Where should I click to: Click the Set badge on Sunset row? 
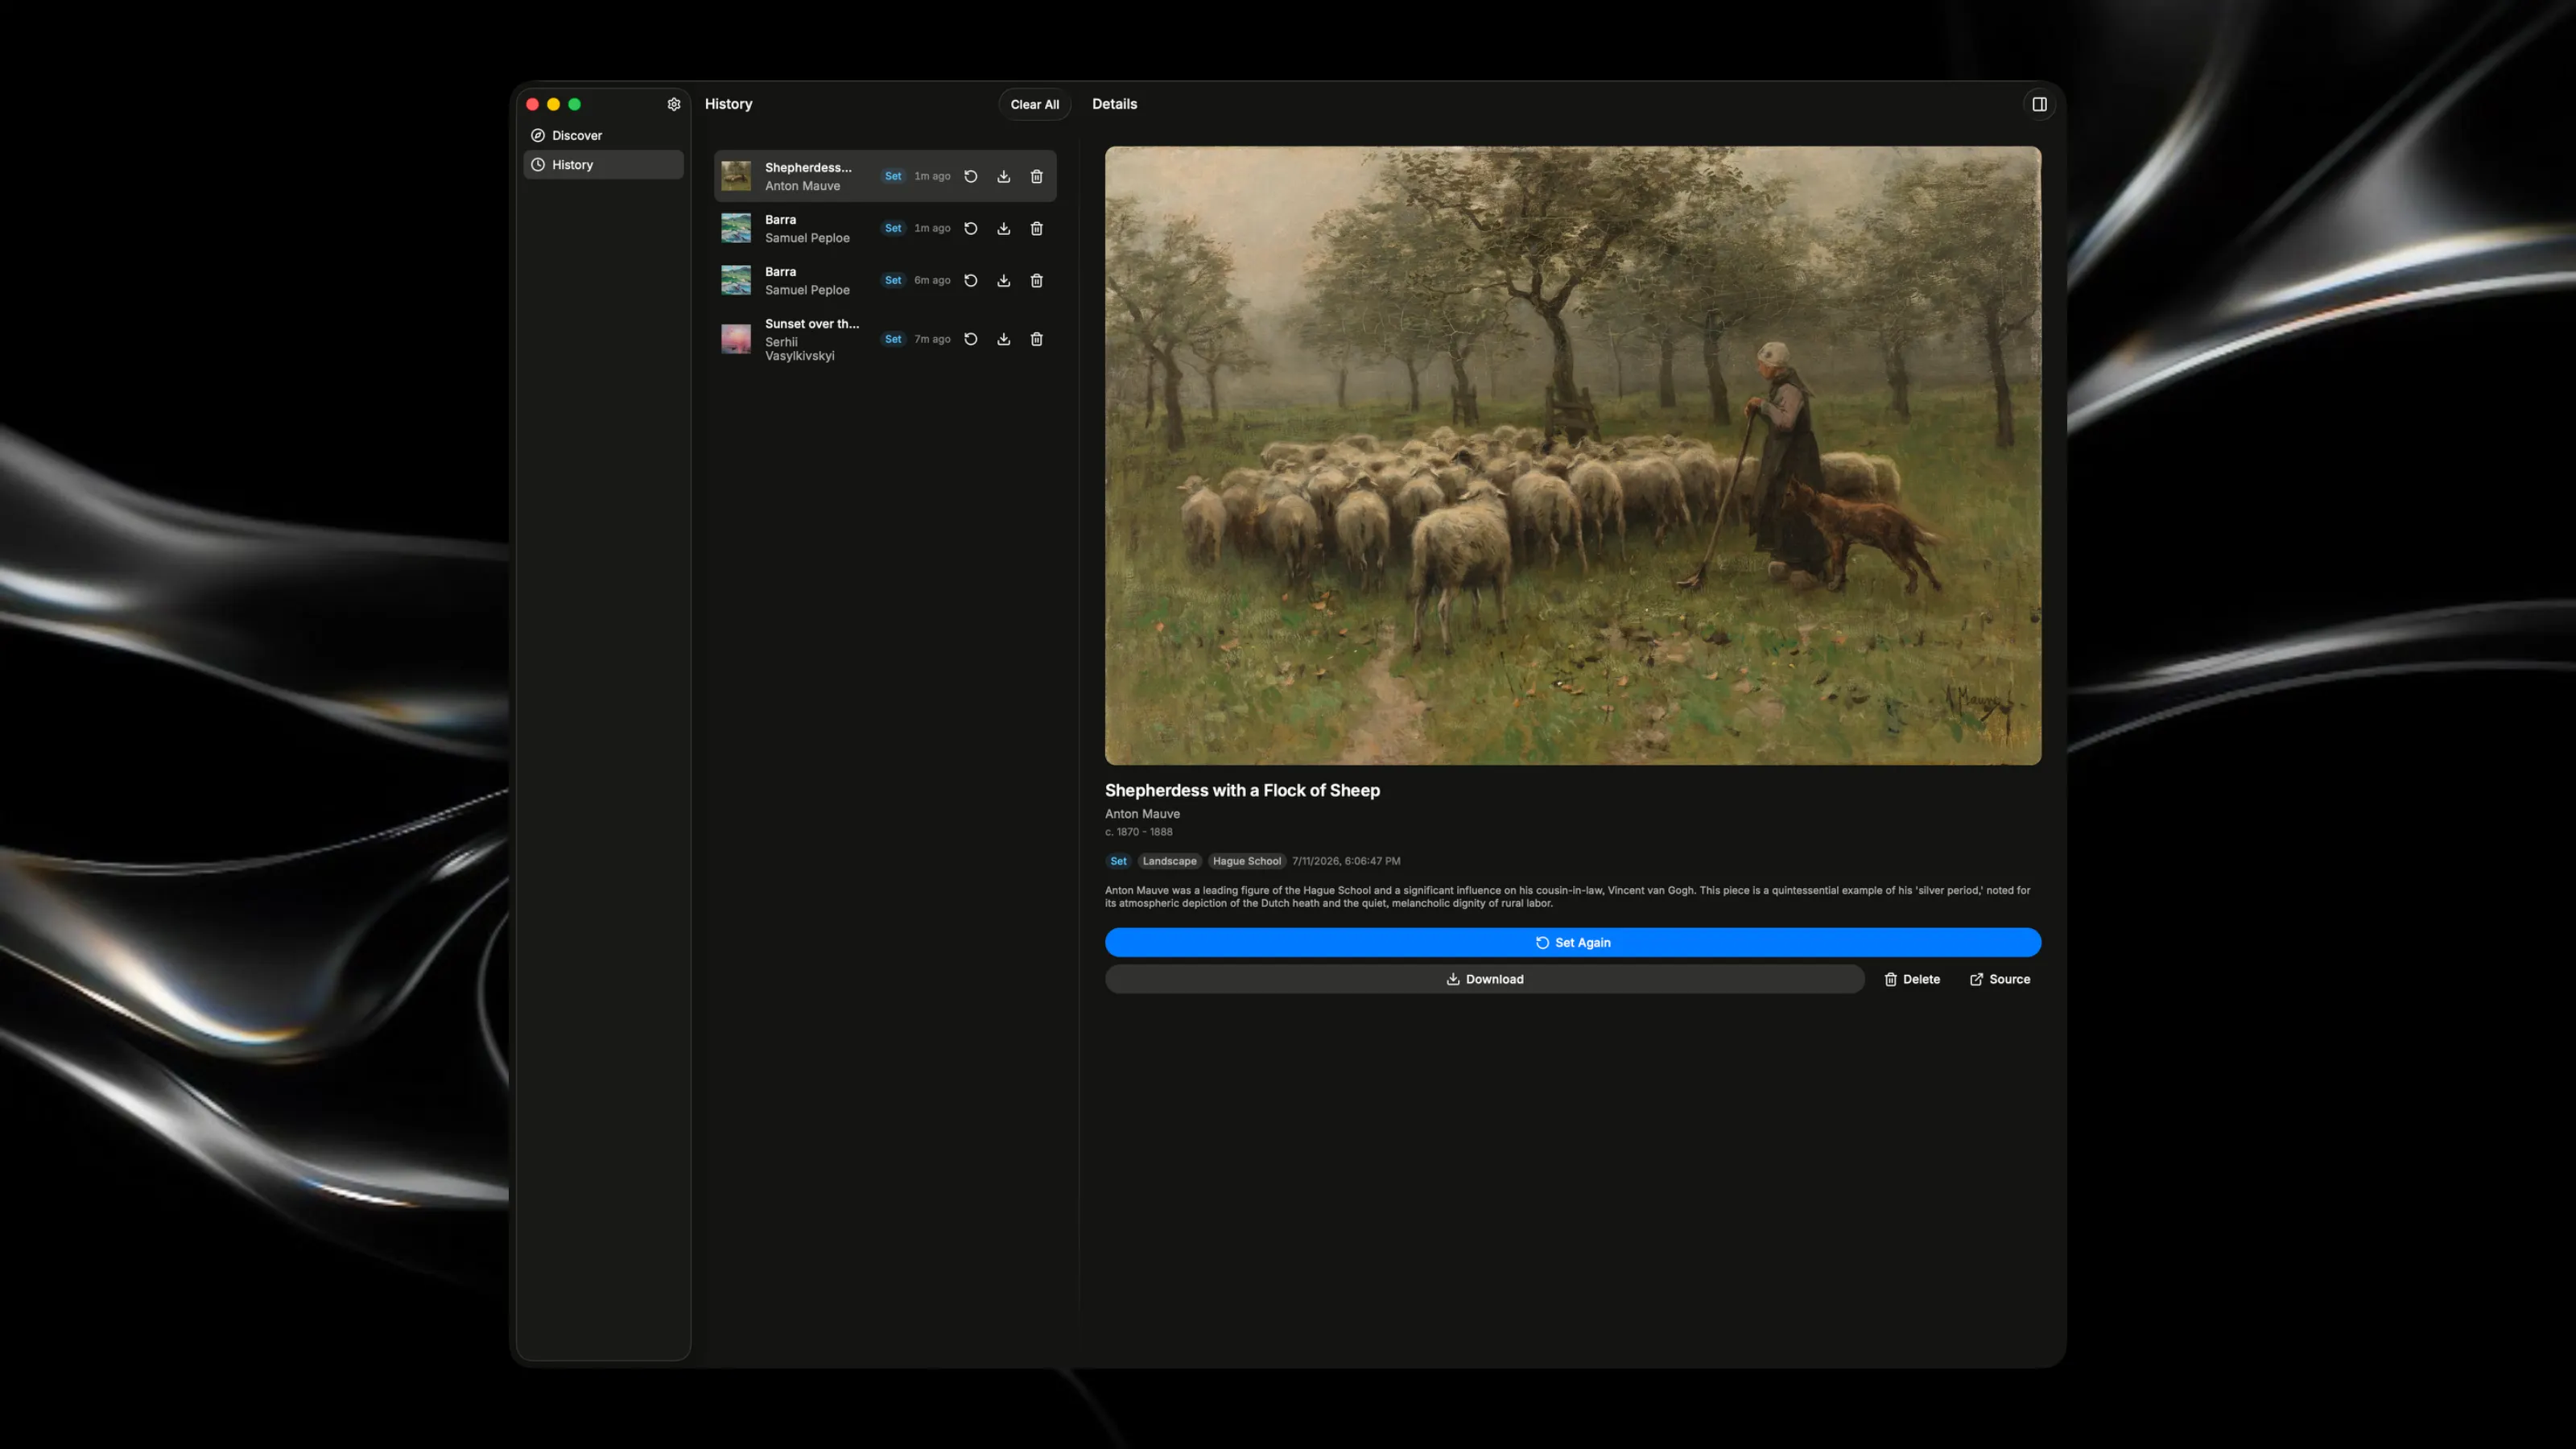pyautogui.click(x=893, y=339)
